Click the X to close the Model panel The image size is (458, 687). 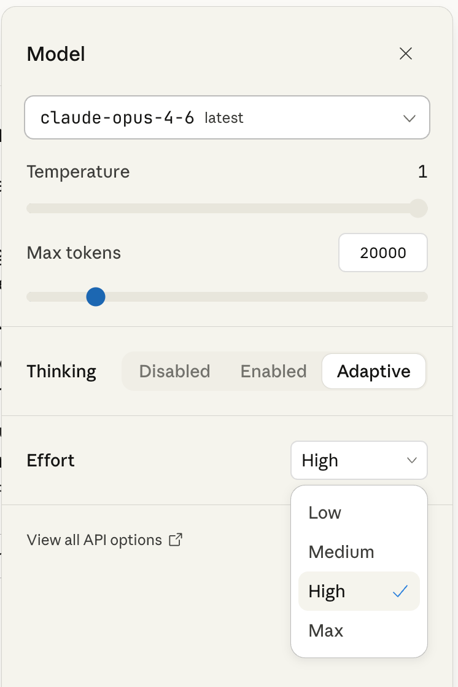pyautogui.click(x=406, y=54)
